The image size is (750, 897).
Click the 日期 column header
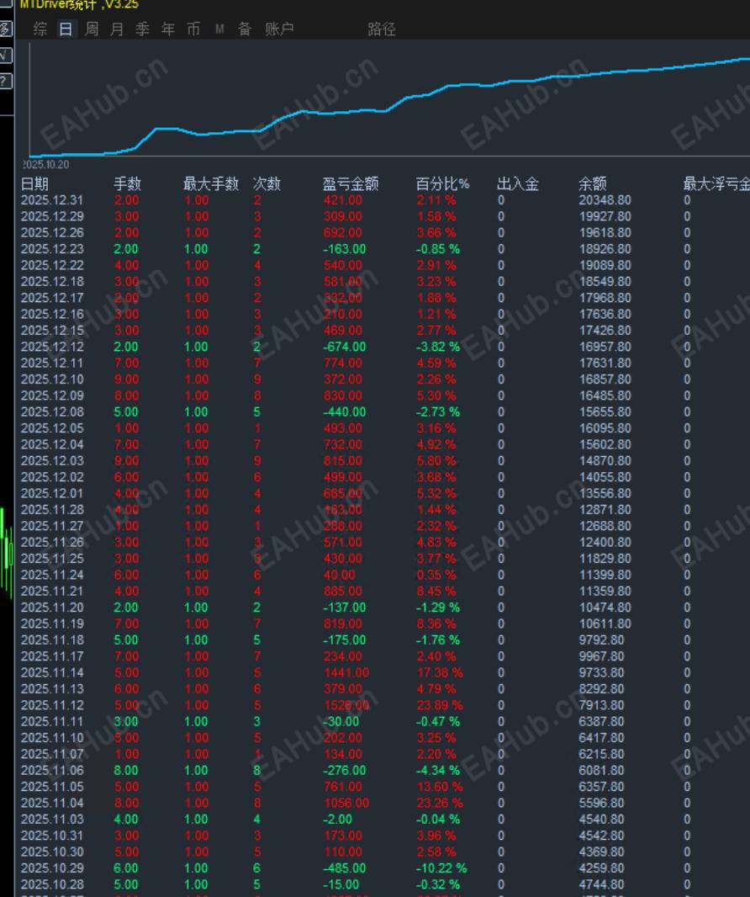click(34, 183)
